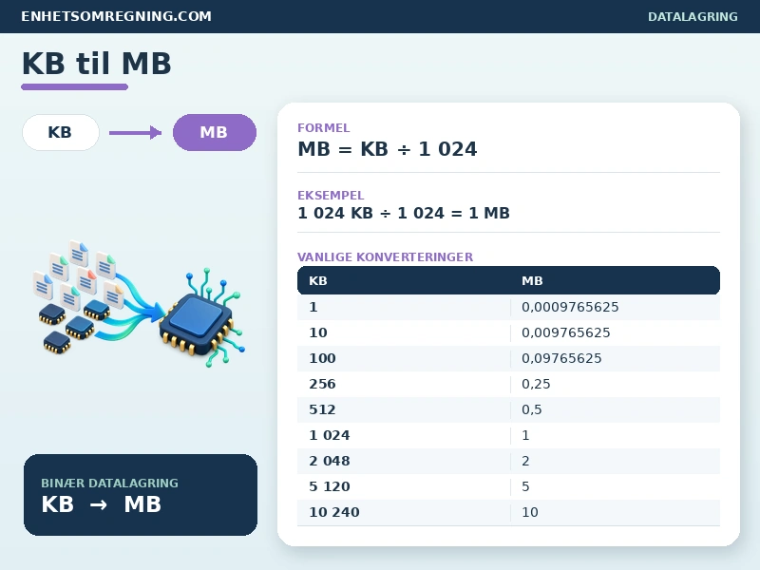Open the DATALAGRING category link
The image size is (760, 570).
click(x=693, y=16)
